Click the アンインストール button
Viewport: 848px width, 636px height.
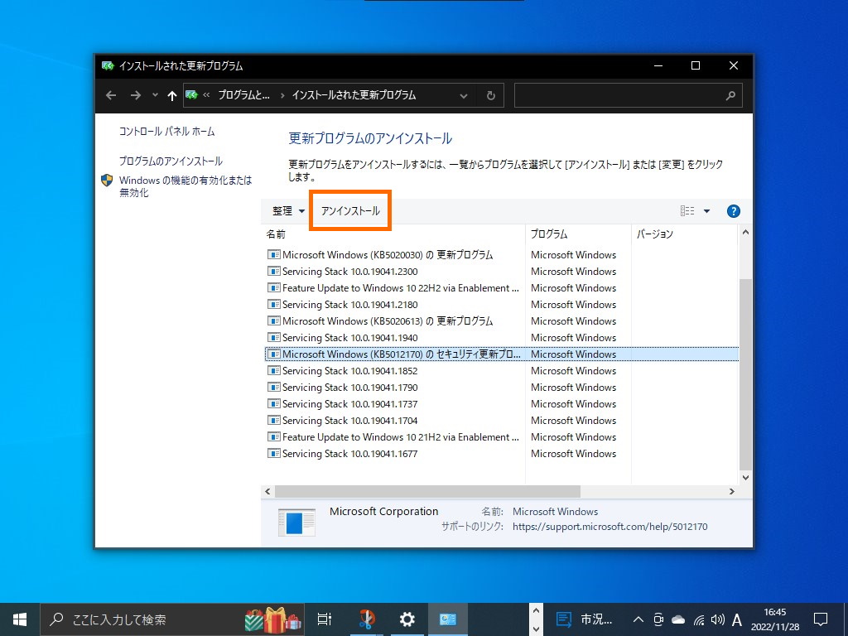pos(349,210)
